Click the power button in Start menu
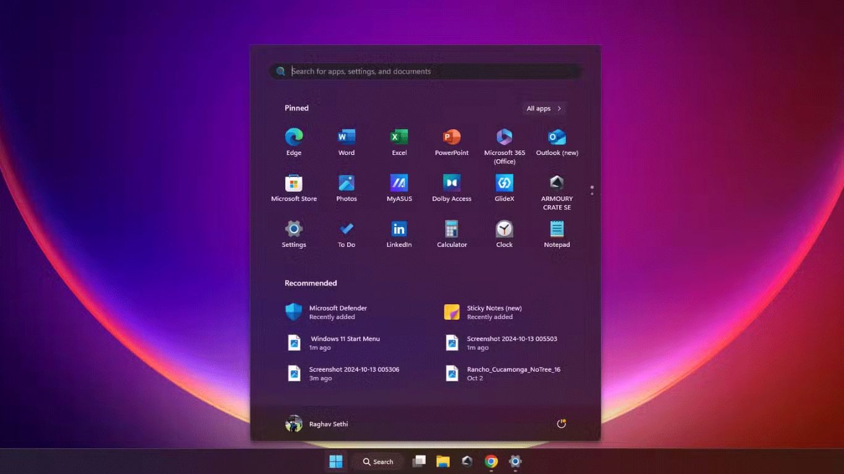 pyautogui.click(x=560, y=423)
